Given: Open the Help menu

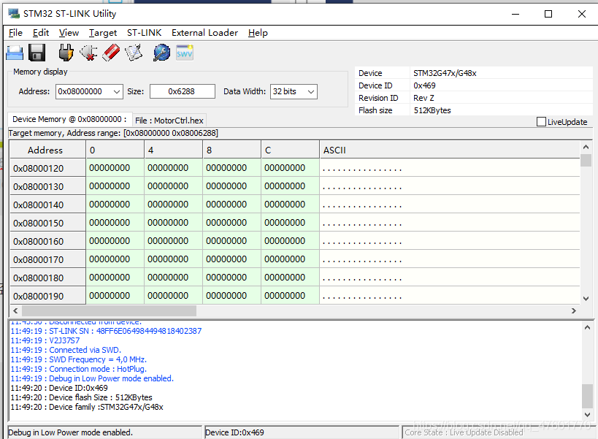Looking at the screenshot, I should 258,33.
